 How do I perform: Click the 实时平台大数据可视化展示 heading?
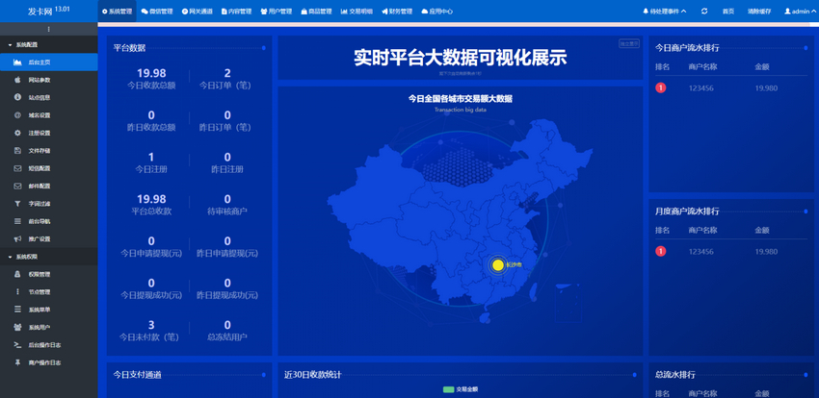tap(461, 58)
